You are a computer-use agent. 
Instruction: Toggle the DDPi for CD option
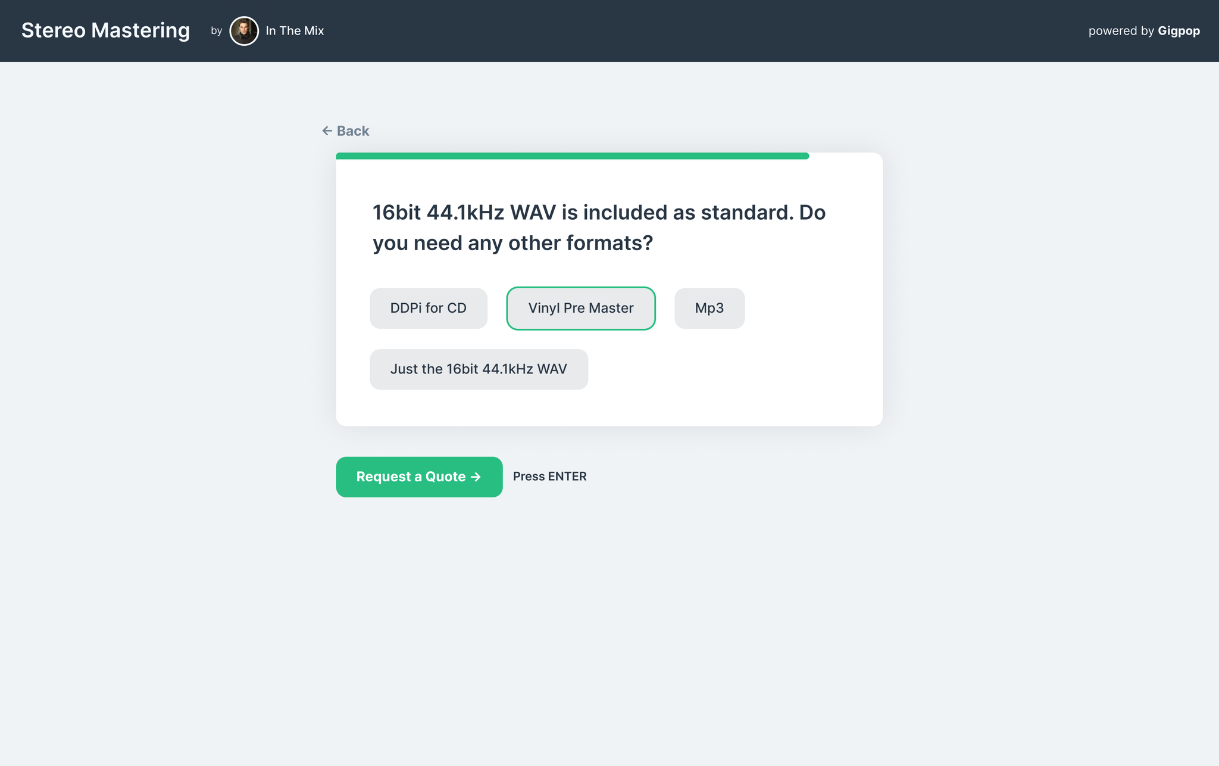428,309
